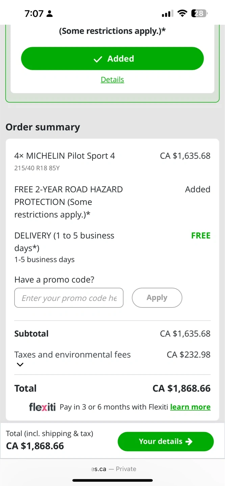The height and width of the screenshot is (486, 225).
Task: Tap the Order summary heading
Action: tap(43, 127)
